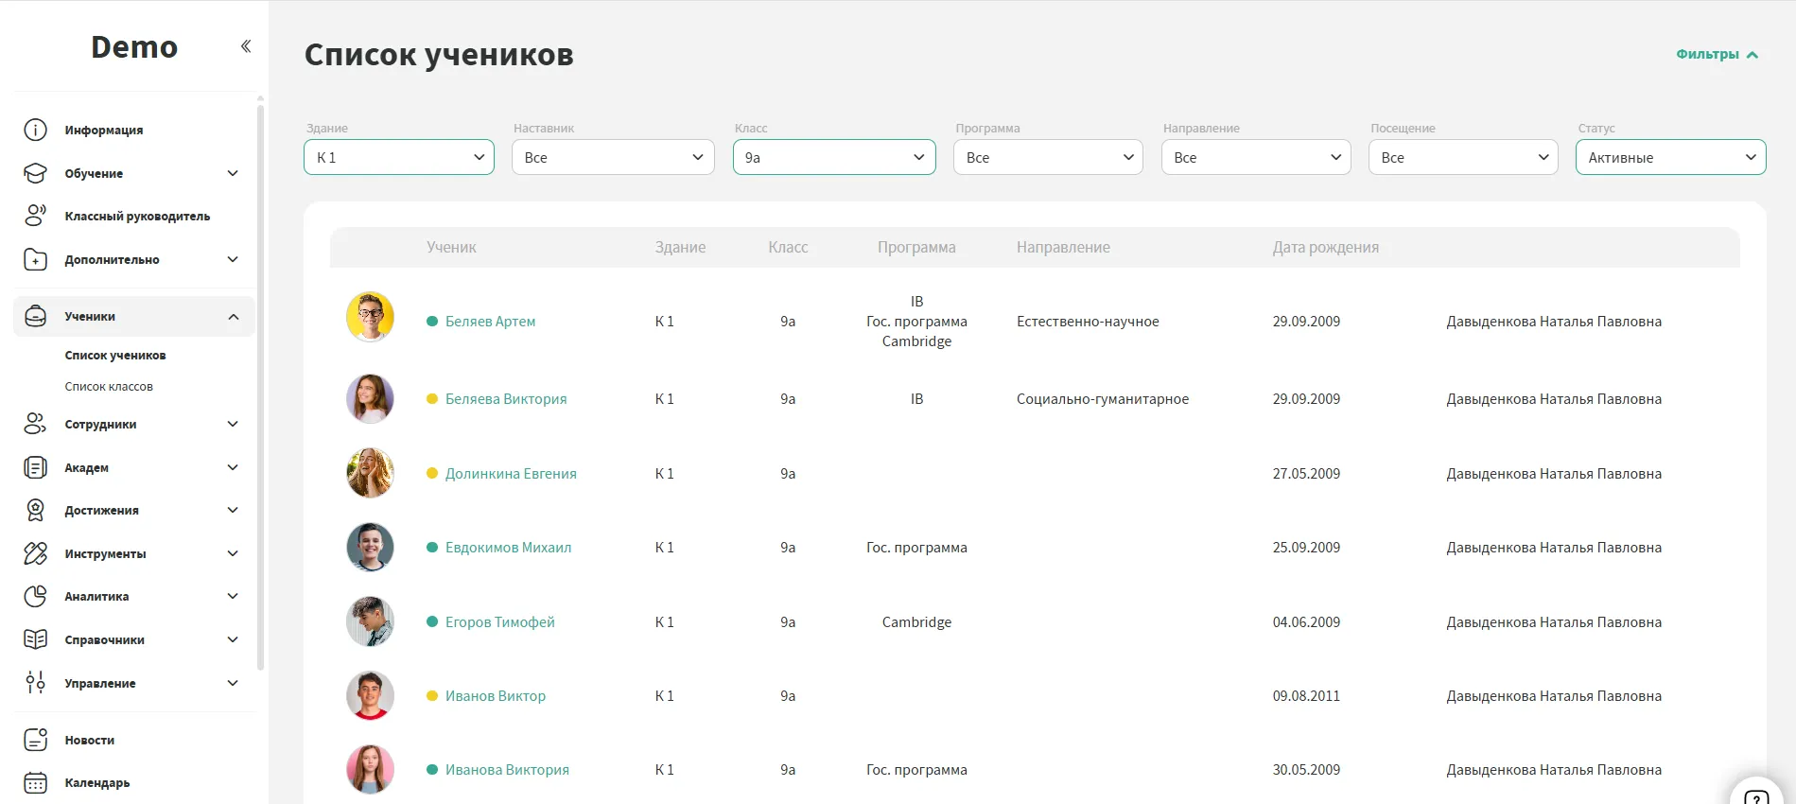This screenshot has height=804, width=1796.
Task: Open student profile Беляев Артем
Action: tap(490, 322)
